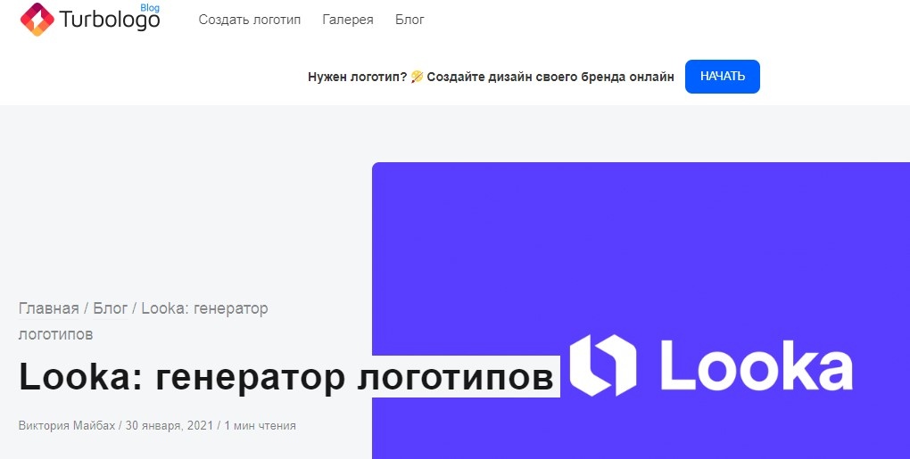The width and height of the screenshot is (910, 459).
Task: Click the date 30 января, 2021
Action: point(170,425)
